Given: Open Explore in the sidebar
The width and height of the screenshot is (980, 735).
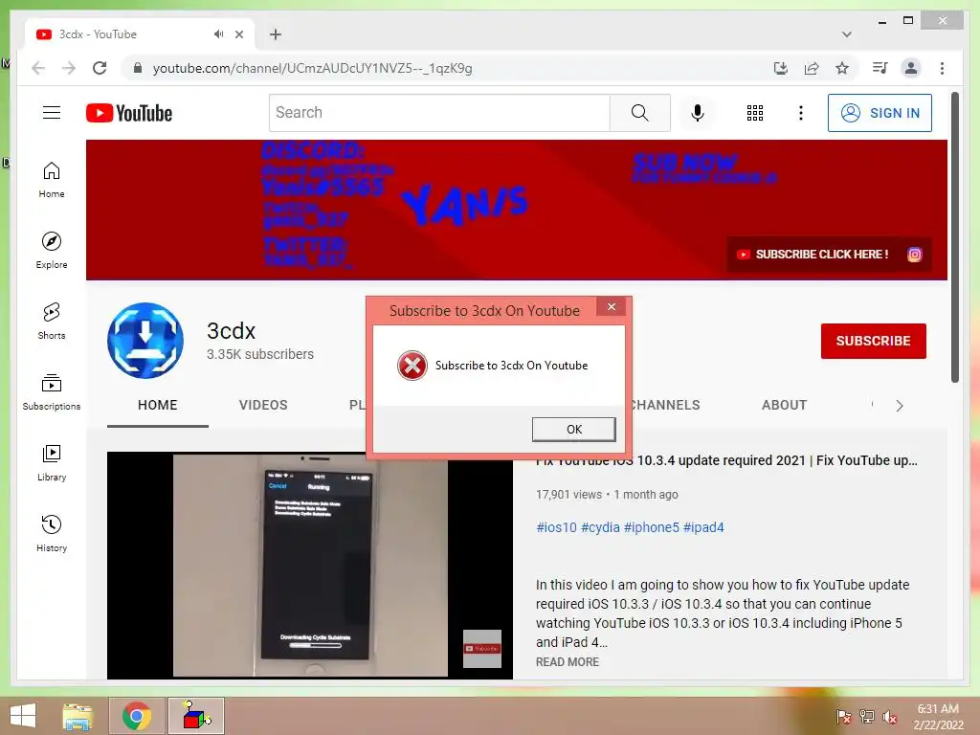Looking at the screenshot, I should pyautogui.click(x=52, y=251).
